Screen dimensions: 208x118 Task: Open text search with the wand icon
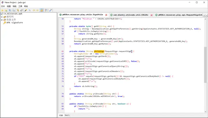pos(26,10)
